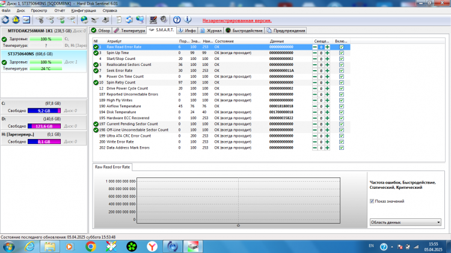The width and height of the screenshot is (451, 253).
Task: Click green status icon of Reallocated Sectors Count
Action: coord(96,65)
